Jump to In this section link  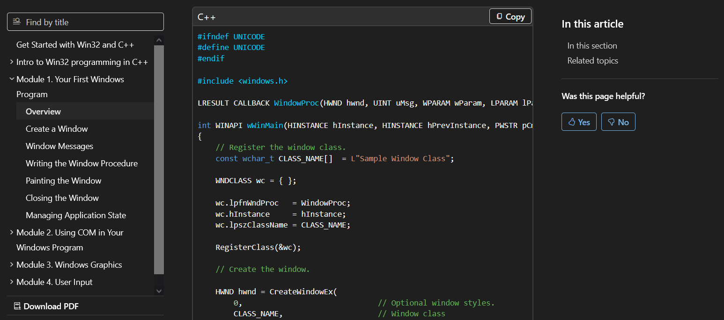[592, 46]
